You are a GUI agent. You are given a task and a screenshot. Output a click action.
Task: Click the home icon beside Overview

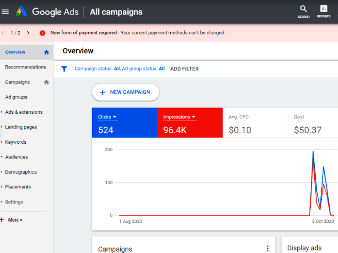point(46,52)
